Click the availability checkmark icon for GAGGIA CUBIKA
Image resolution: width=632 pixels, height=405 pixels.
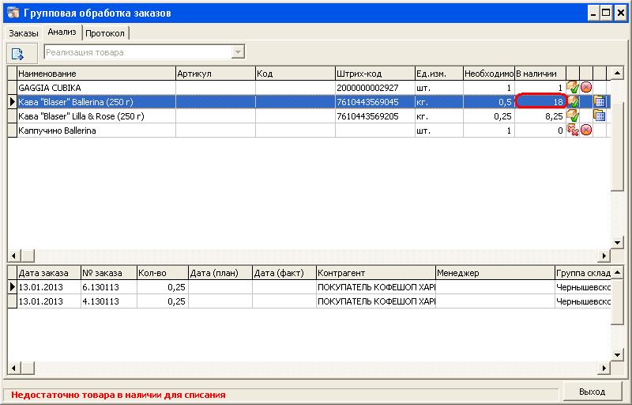(x=574, y=88)
